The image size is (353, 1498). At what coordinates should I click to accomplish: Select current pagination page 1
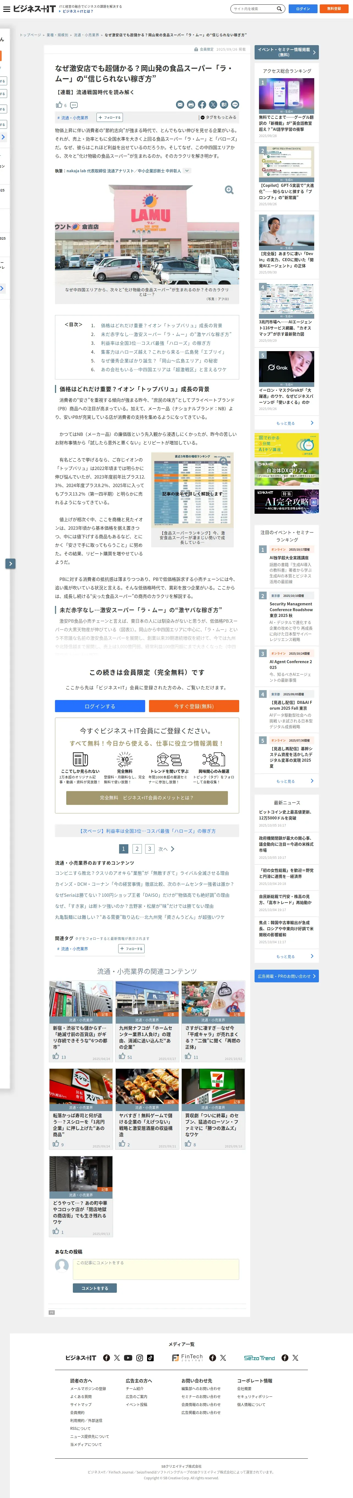click(x=124, y=848)
